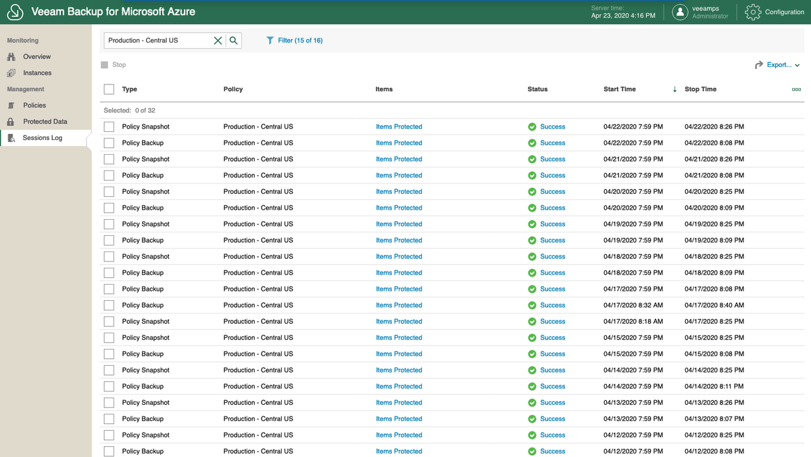Open the Instances page
The width and height of the screenshot is (811, 457).
point(37,73)
